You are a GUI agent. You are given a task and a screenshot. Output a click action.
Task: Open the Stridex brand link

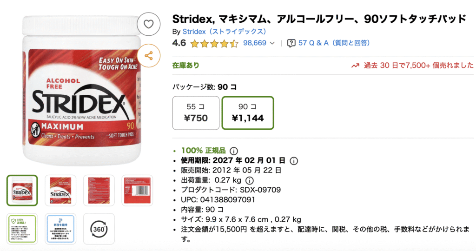pyautogui.click(x=224, y=32)
